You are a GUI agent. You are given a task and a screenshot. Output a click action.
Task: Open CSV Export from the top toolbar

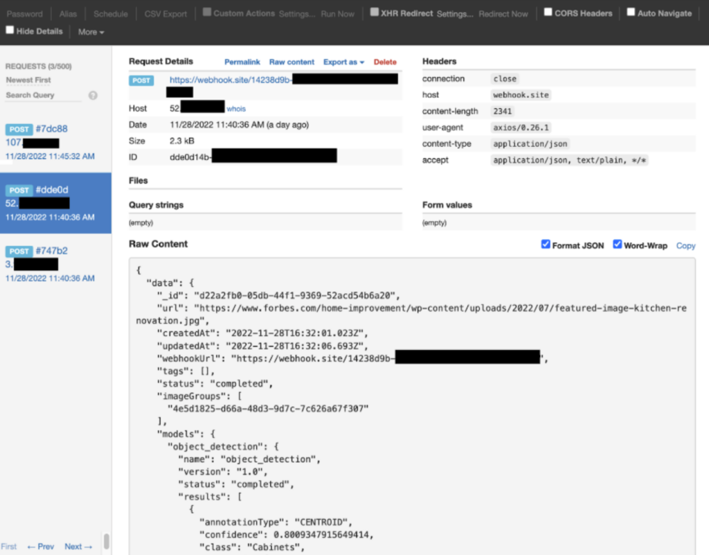(x=165, y=13)
